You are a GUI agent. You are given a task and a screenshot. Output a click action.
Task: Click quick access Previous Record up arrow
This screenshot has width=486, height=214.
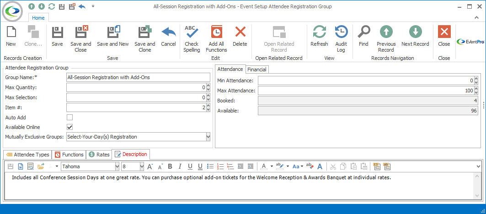32,6
